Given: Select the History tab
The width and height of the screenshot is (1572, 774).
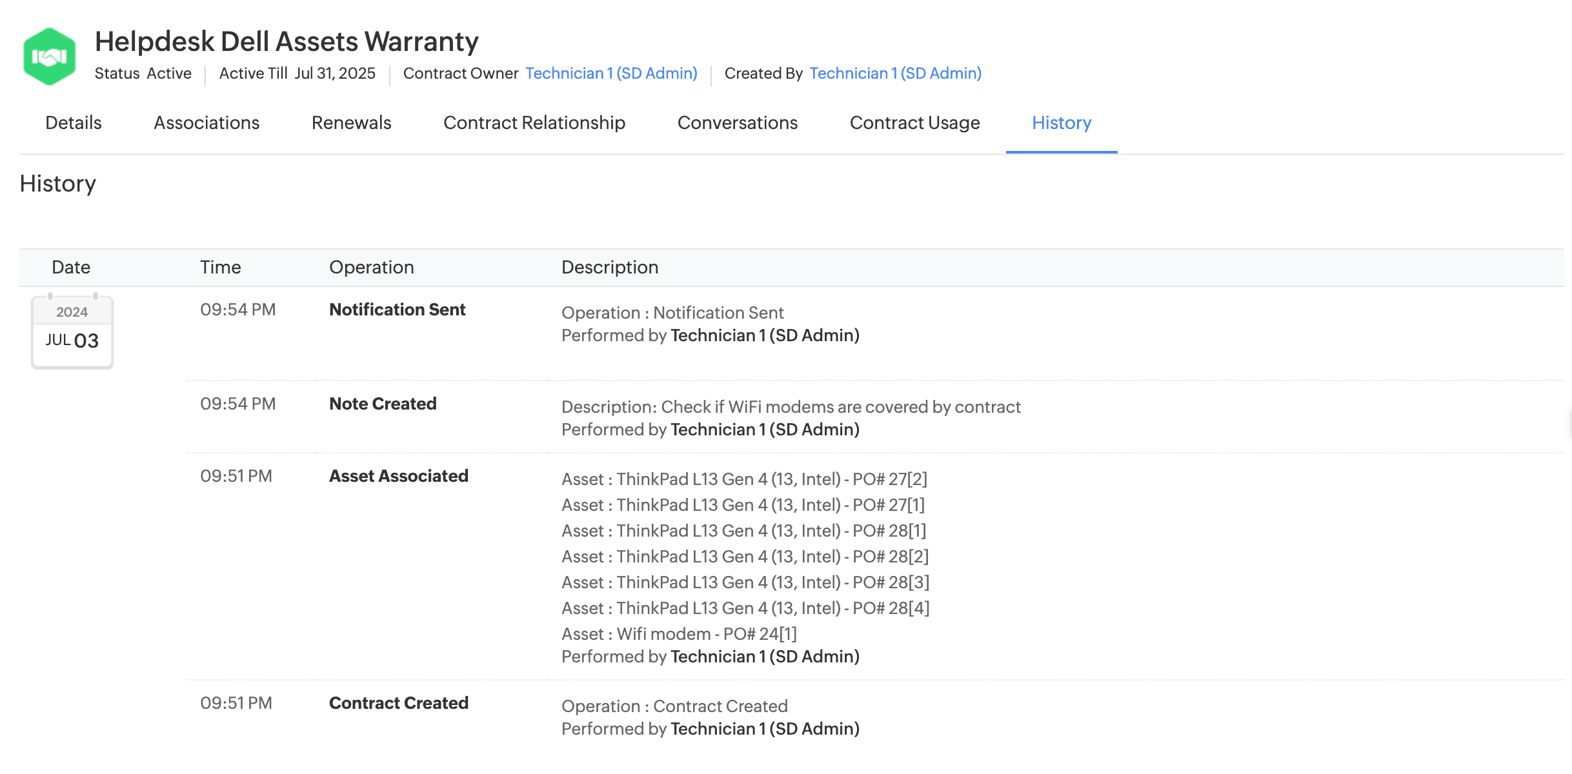Looking at the screenshot, I should coord(1061,123).
